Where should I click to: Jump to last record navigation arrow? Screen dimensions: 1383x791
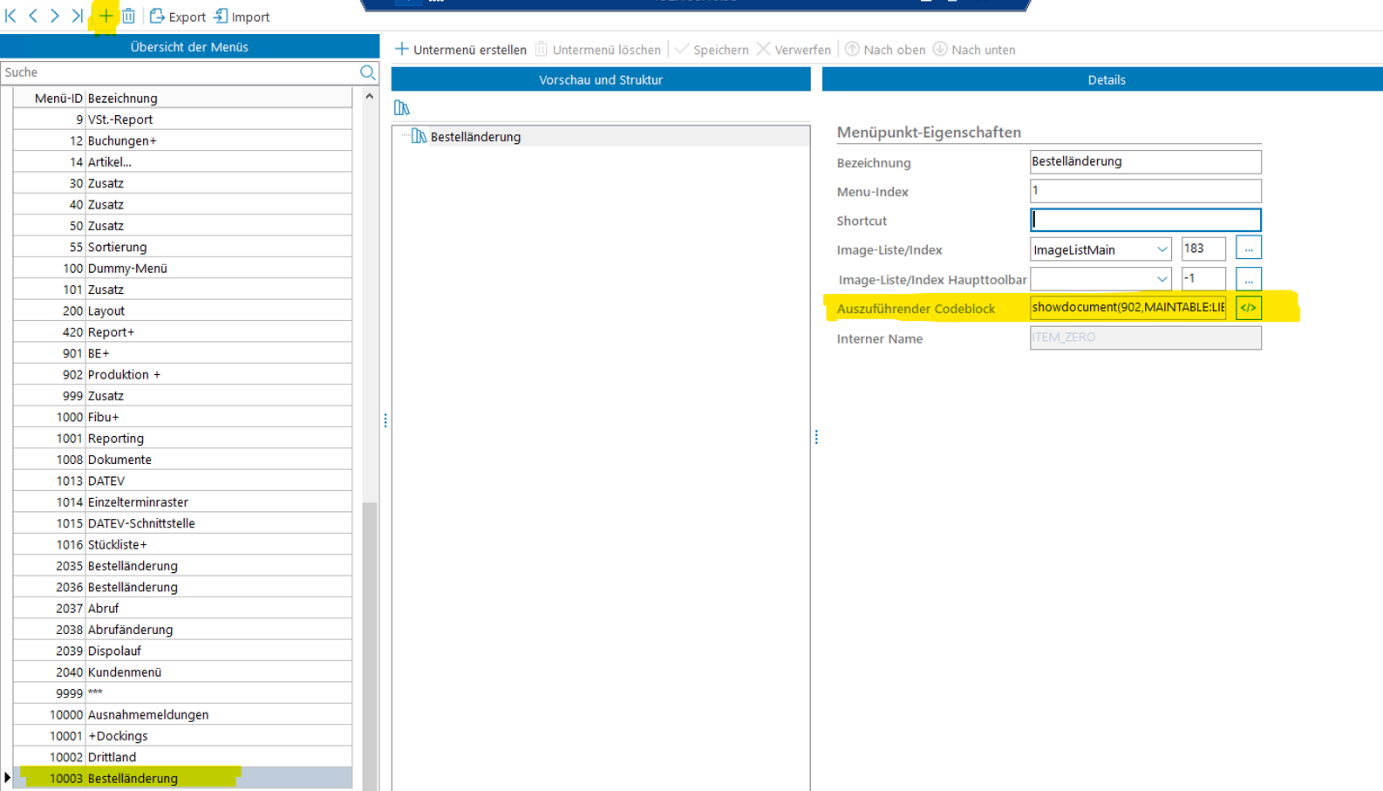(x=78, y=16)
